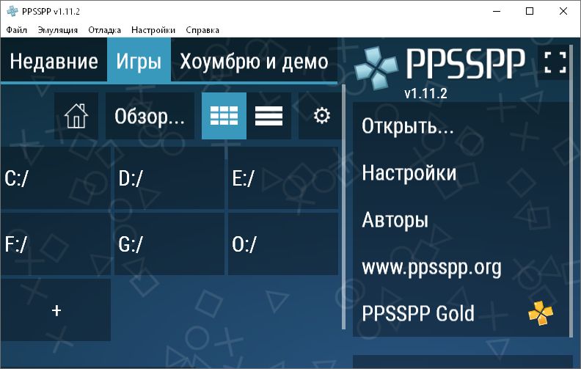
Task: Open the Настройки menu in menu bar
Action: click(x=153, y=30)
